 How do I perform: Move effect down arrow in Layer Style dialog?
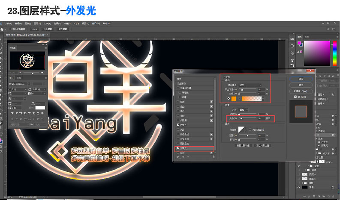[188, 157]
